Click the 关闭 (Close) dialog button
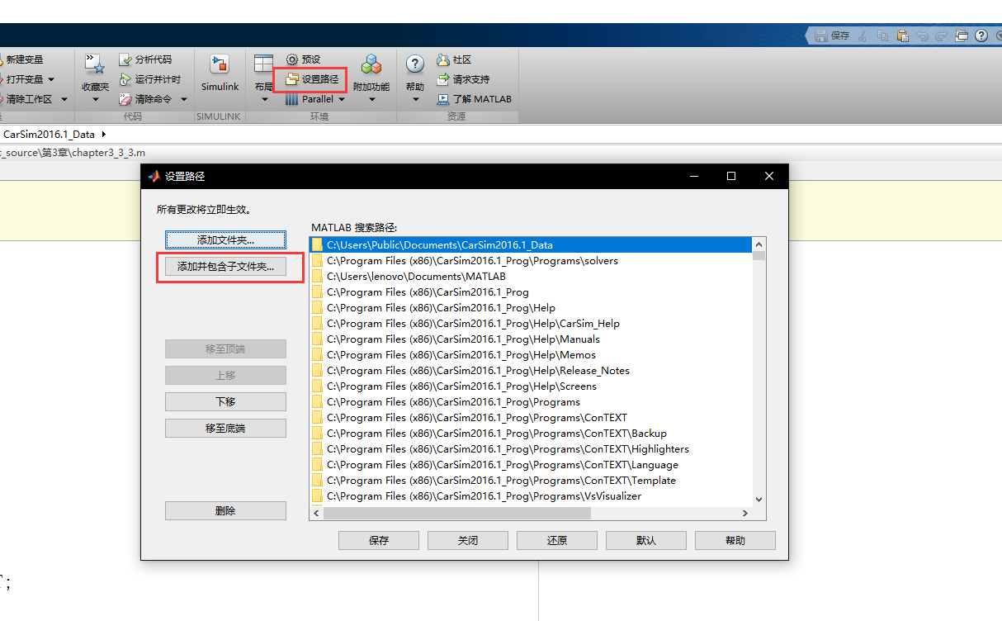This screenshot has width=1002, height=621. [x=468, y=540]
